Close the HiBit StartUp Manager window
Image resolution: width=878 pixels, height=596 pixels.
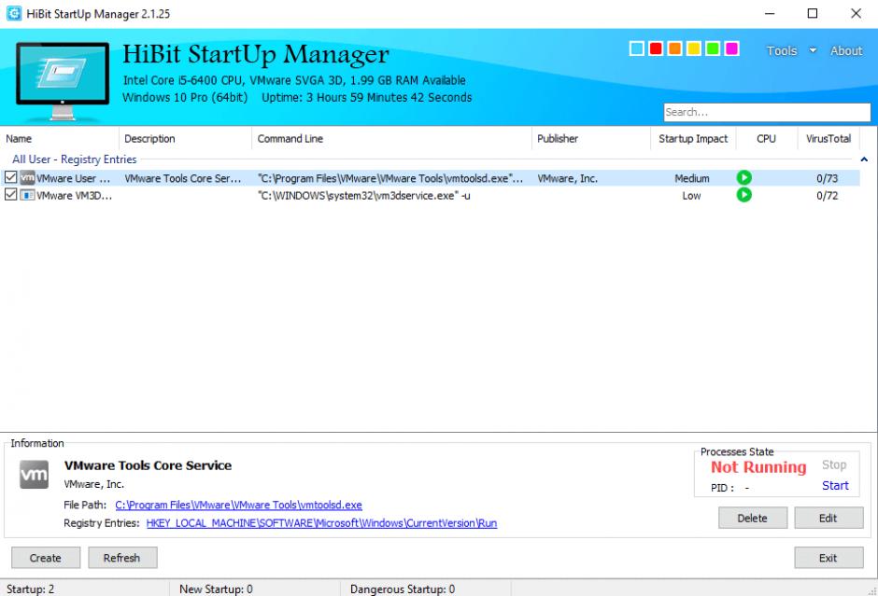click(x=856, y=13)
